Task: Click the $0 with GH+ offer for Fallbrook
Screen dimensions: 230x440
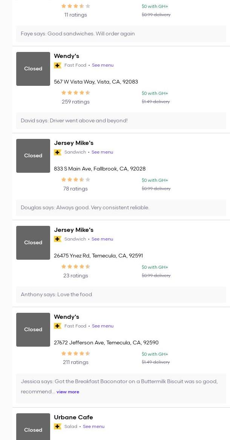Action: point(155,180)
